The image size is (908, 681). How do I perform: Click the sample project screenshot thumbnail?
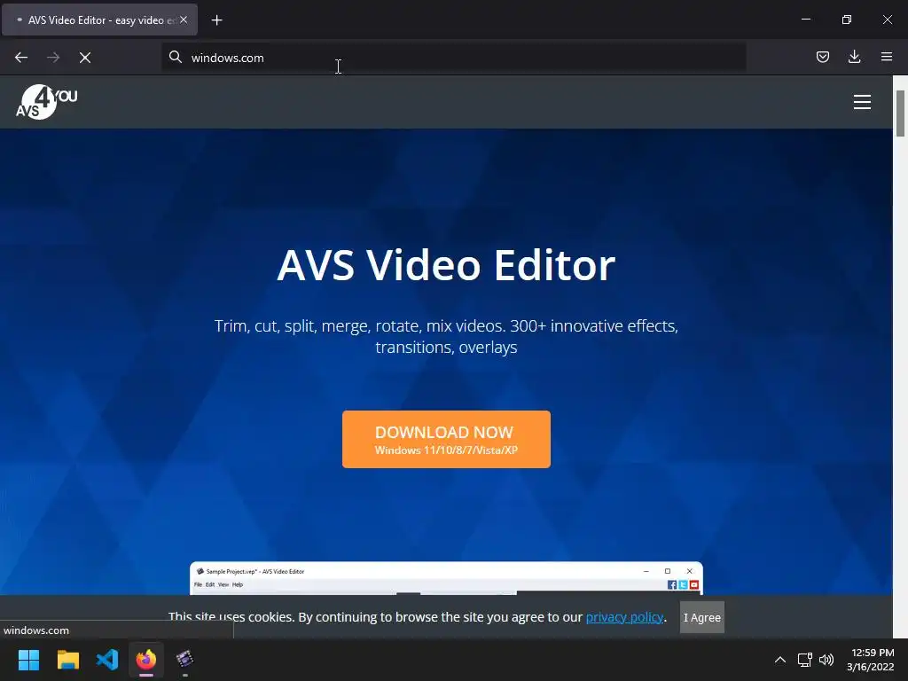(x=446, y=578)
